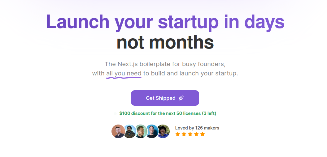Select the fourth avatar, smiling man on blue background
This screenshot has height=157, width=327.
152,131
